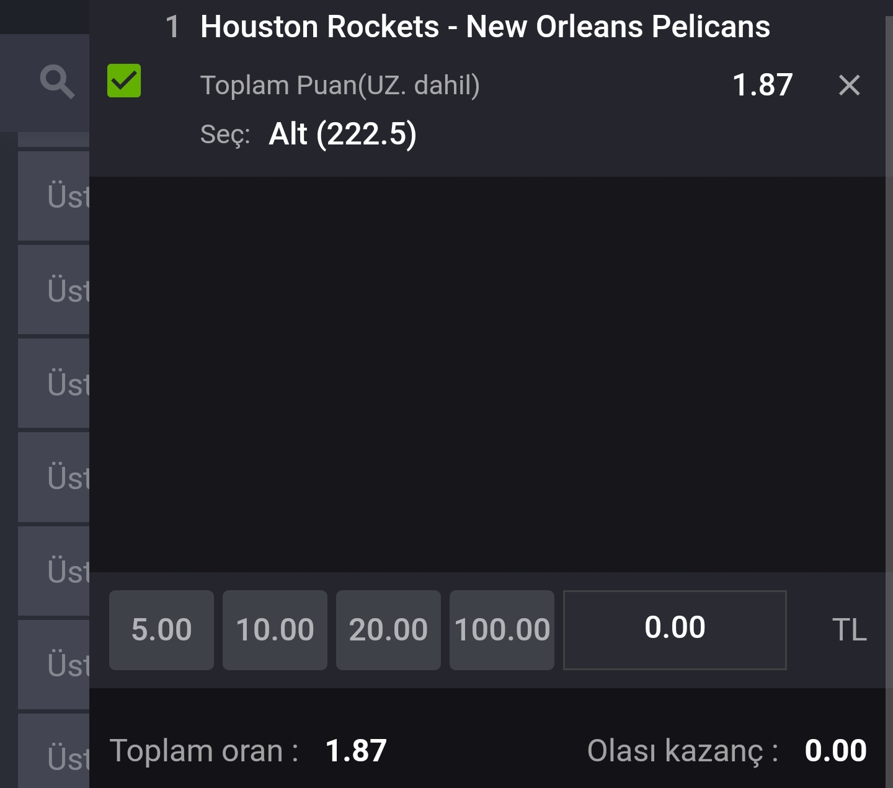Tap the TL currency label
This screenshot has height=788, width=893.
tap(849, 630)
